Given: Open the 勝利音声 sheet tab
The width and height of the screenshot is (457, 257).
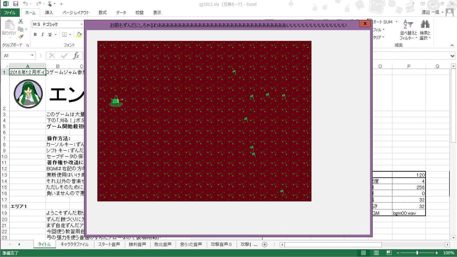Looking at the screenshot, I should point(137,245).
